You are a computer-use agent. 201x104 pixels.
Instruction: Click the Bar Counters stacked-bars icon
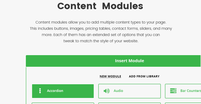(173, 91)
